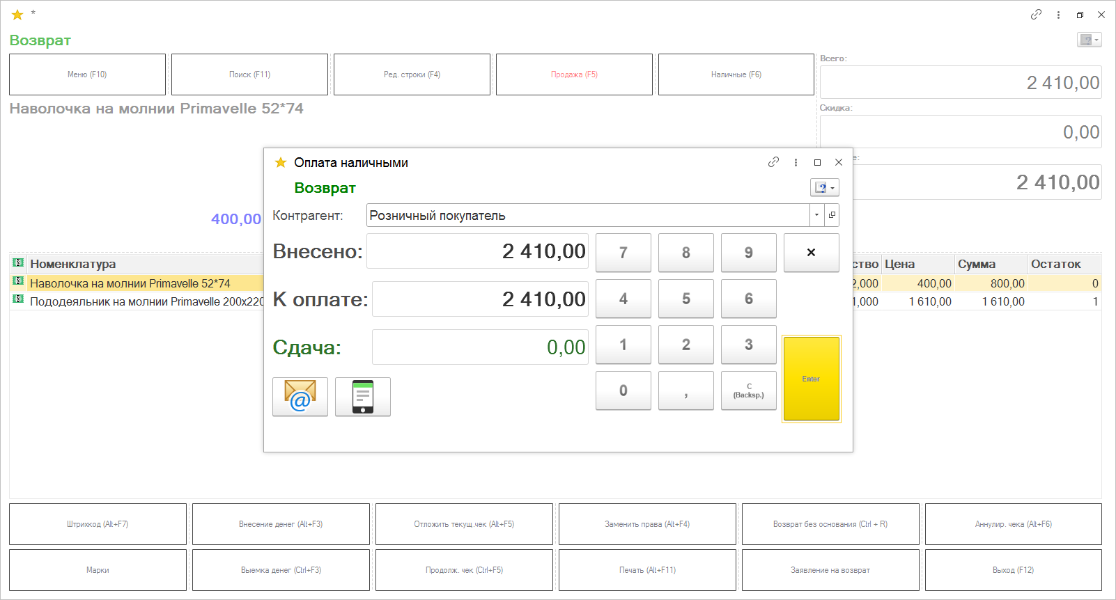The image size is (1116, 600).
Task: Send receipt to mobile phone icon
Action: (x=363, y=397)
